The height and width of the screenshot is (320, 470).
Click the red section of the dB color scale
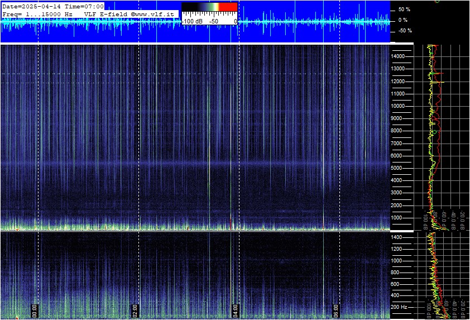tap(229, 7)
